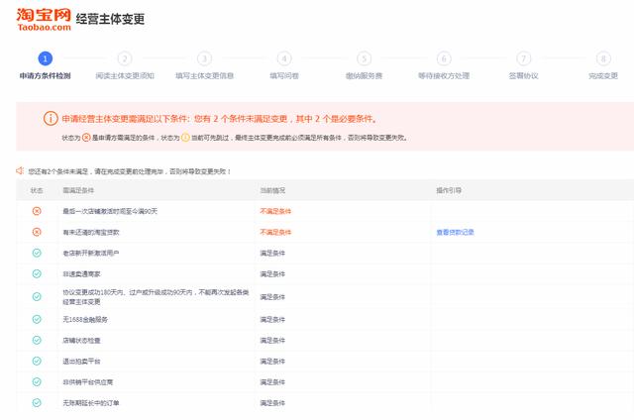Click the speaker icon beside the 2个条件未满足 notice

coord(20,171)
